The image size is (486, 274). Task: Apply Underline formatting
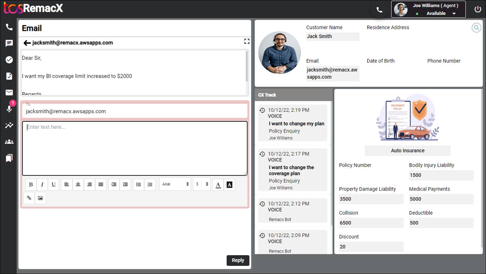pos(54,185)
